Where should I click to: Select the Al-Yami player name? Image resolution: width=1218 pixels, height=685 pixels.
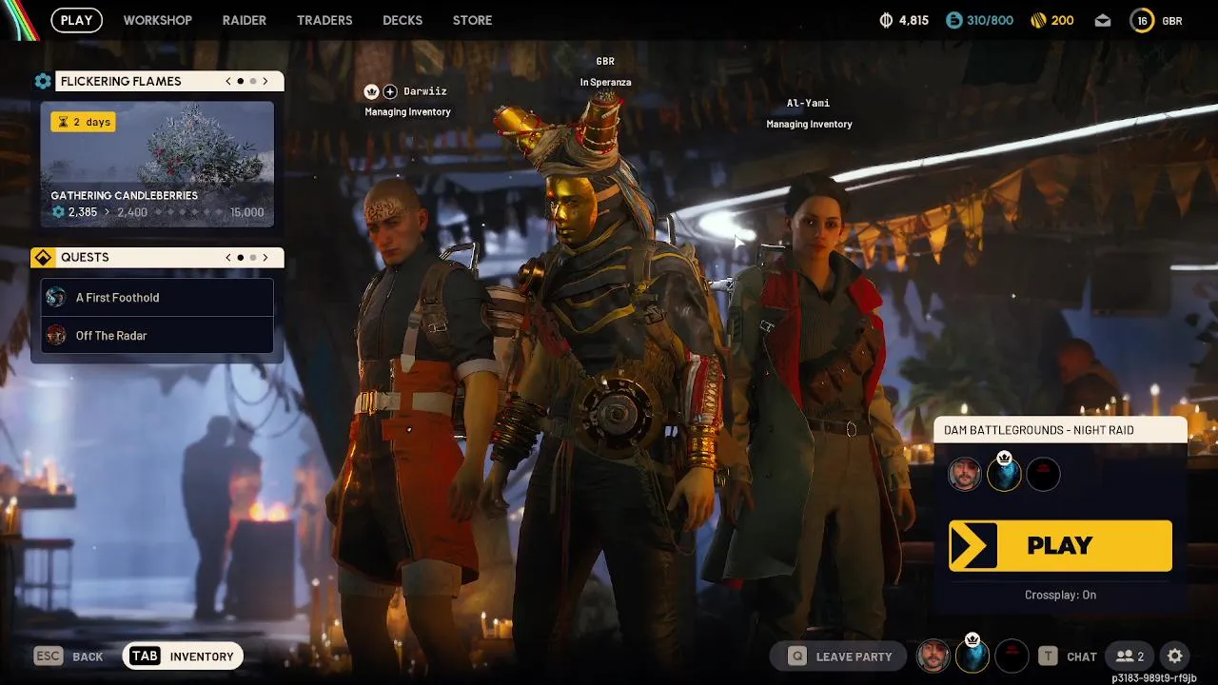click(808, 104)
